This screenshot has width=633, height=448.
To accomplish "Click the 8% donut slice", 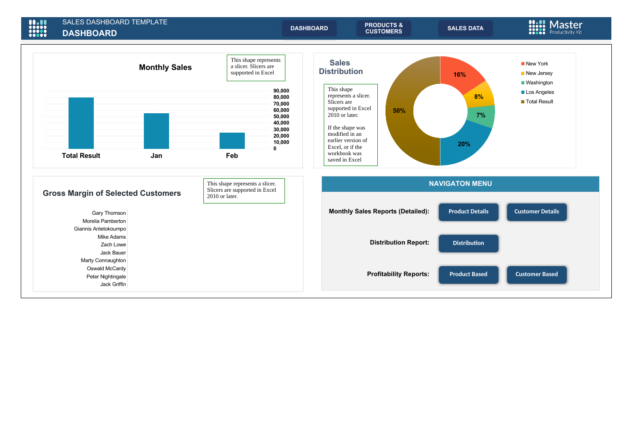I will (x=480, y=96).
